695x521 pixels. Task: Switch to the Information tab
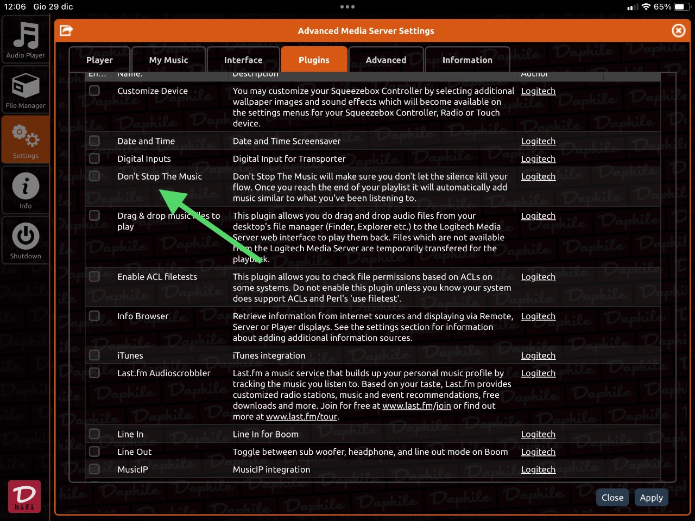point(467,60)
